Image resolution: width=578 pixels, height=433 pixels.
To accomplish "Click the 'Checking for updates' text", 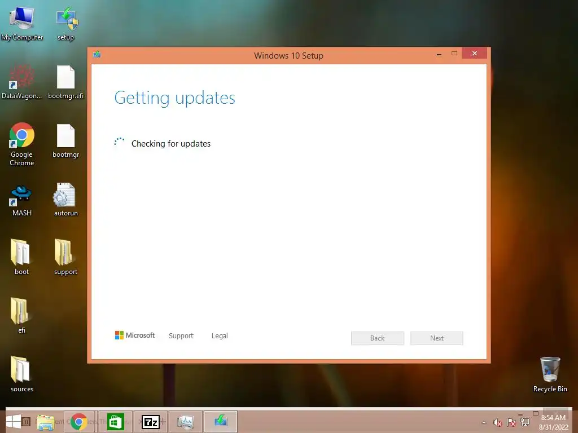I will coord(171,144).
